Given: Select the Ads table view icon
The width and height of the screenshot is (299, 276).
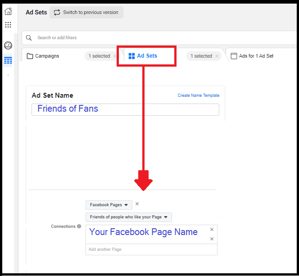Looking at the screenshot, I should (x=8, y=61).
